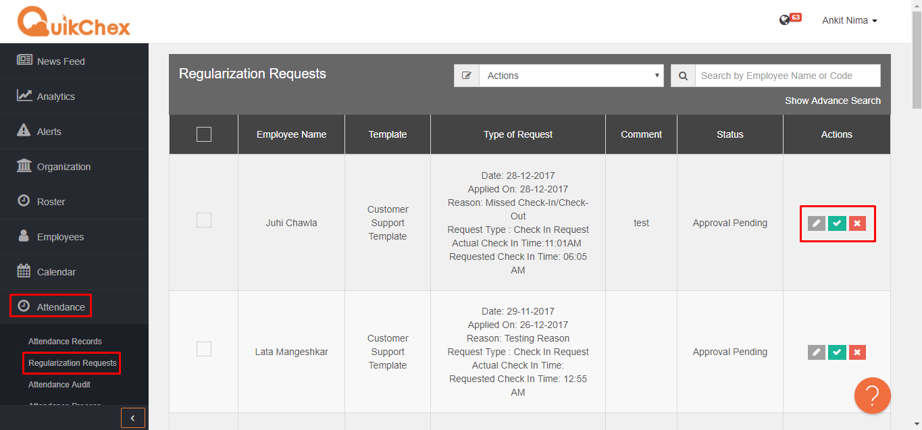
Task: Show Advance Search options
Action: (x=832, y=100)
